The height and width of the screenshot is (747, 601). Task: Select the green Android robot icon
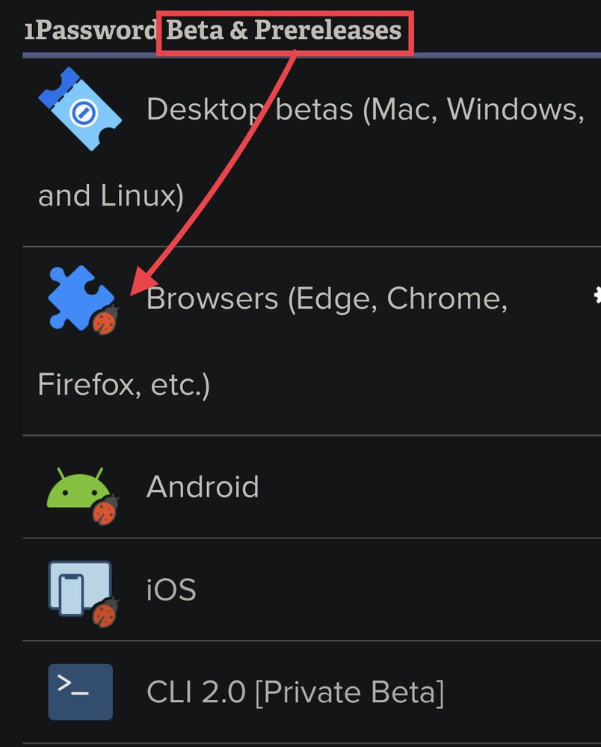pos(78,488)
